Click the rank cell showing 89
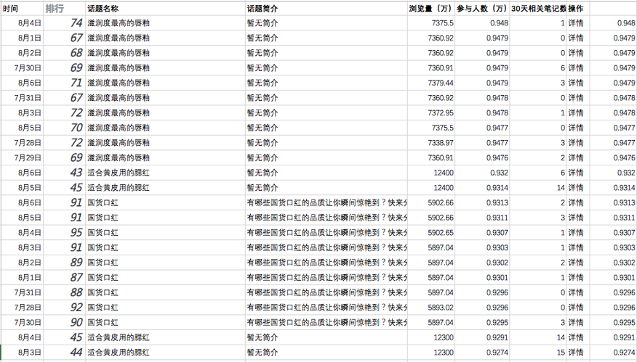Image resolution: width=637 pixels, height=362 pixels. pyautogui.click(x=64, y=263)
